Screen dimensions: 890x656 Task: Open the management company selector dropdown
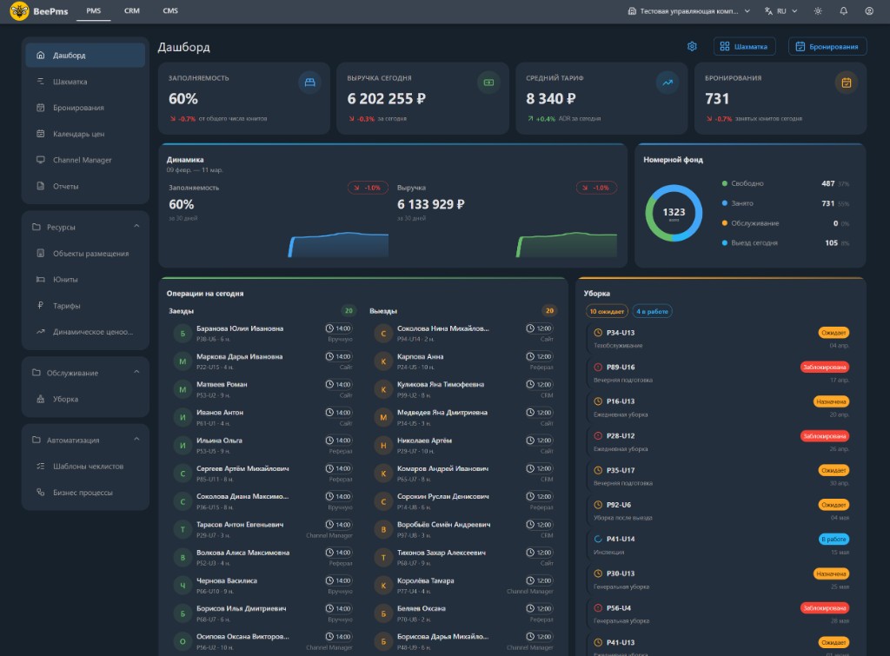[x=689, y=11]
